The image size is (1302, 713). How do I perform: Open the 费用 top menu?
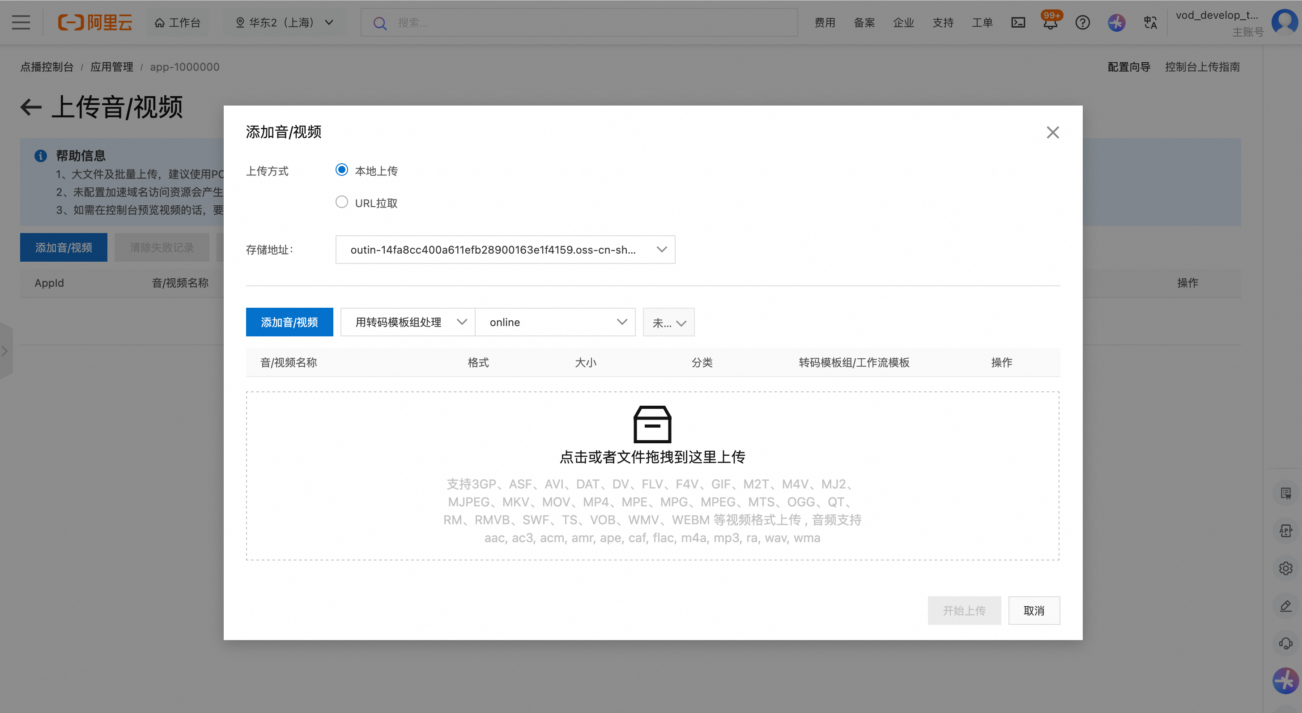click(x=825, y=22)
